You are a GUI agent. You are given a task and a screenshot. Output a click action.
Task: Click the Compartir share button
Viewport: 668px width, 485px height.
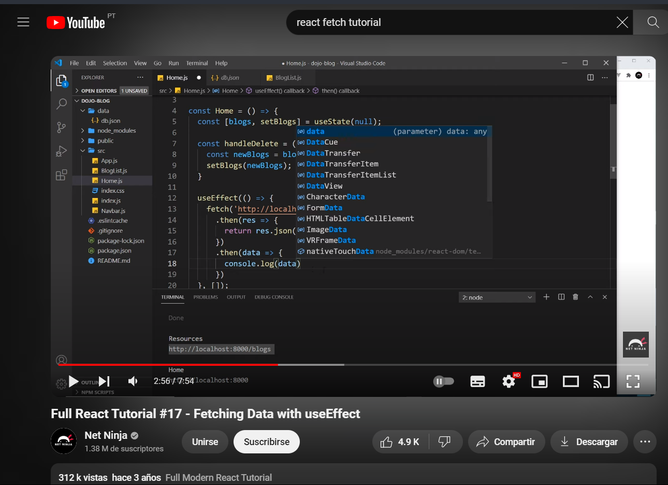(x=506, y=442)
